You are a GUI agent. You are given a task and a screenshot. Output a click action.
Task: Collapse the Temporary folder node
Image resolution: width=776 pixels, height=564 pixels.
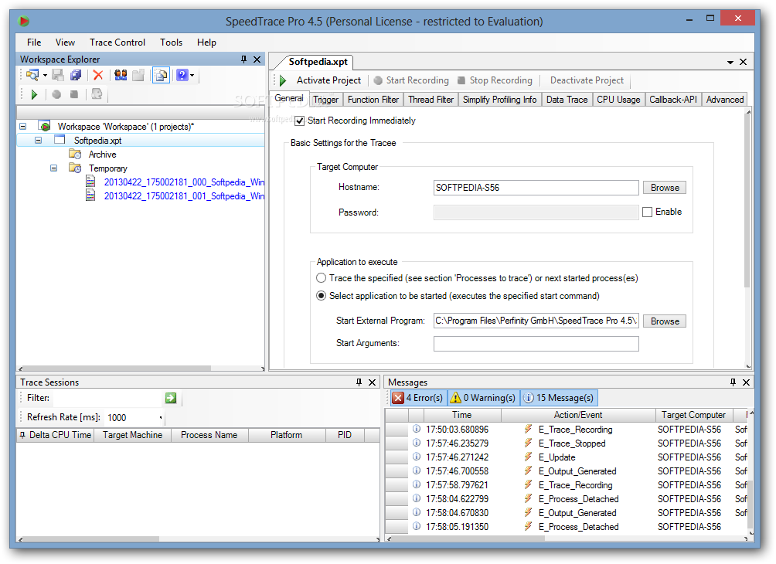(53, 168)
